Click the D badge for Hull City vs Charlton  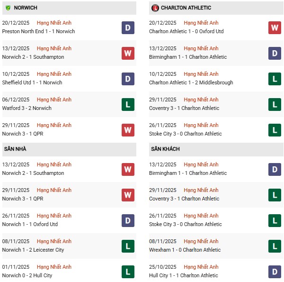click(x=275, y=272)
